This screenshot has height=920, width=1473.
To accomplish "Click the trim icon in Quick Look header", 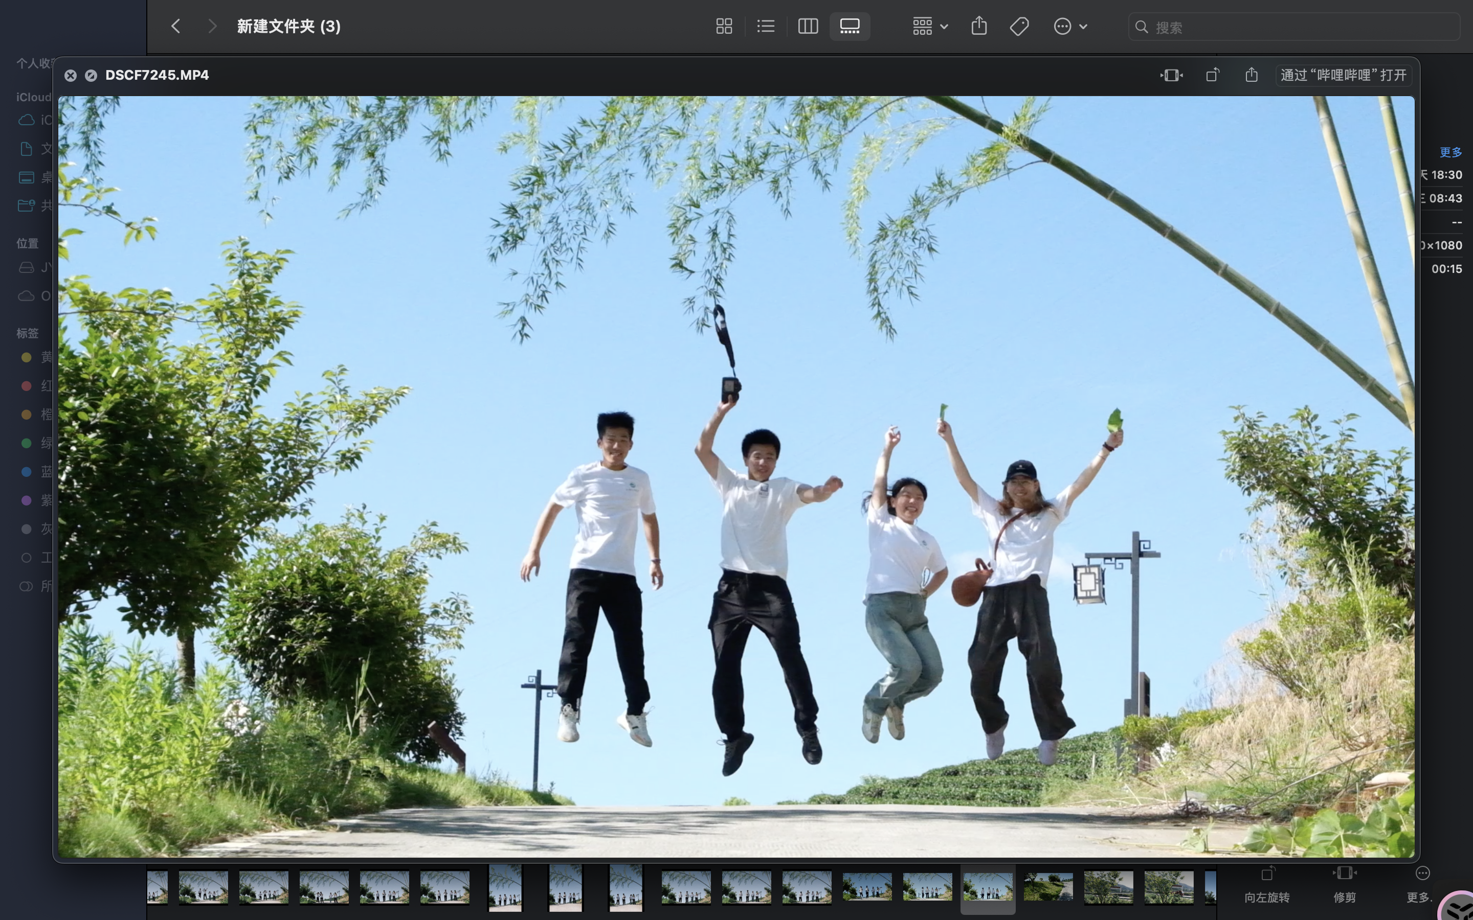I will 1171,75.
